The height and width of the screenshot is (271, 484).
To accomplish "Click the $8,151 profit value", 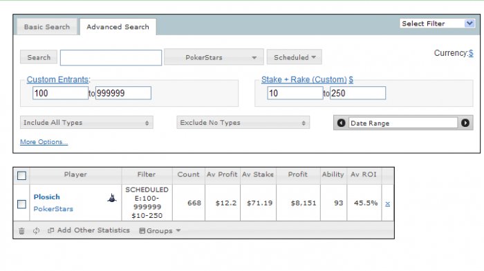I will (304, 203).
